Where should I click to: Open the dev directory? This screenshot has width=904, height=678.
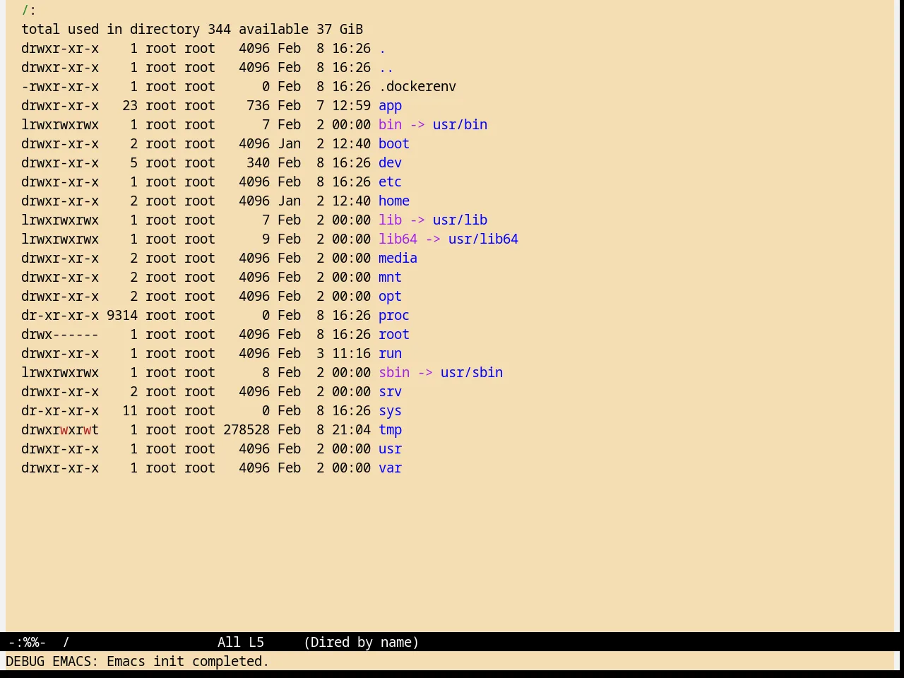click(x=390, y=163)
